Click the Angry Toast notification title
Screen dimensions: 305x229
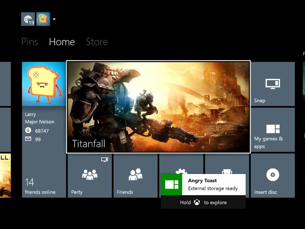click(202, 180)
